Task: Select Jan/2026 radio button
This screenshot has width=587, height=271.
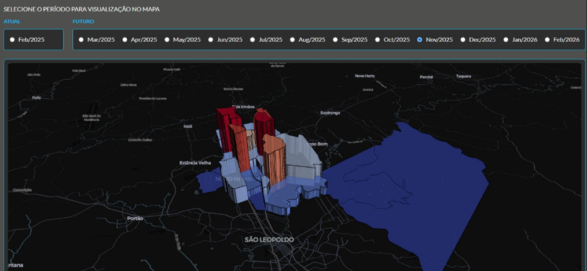Action: point(506,40)
